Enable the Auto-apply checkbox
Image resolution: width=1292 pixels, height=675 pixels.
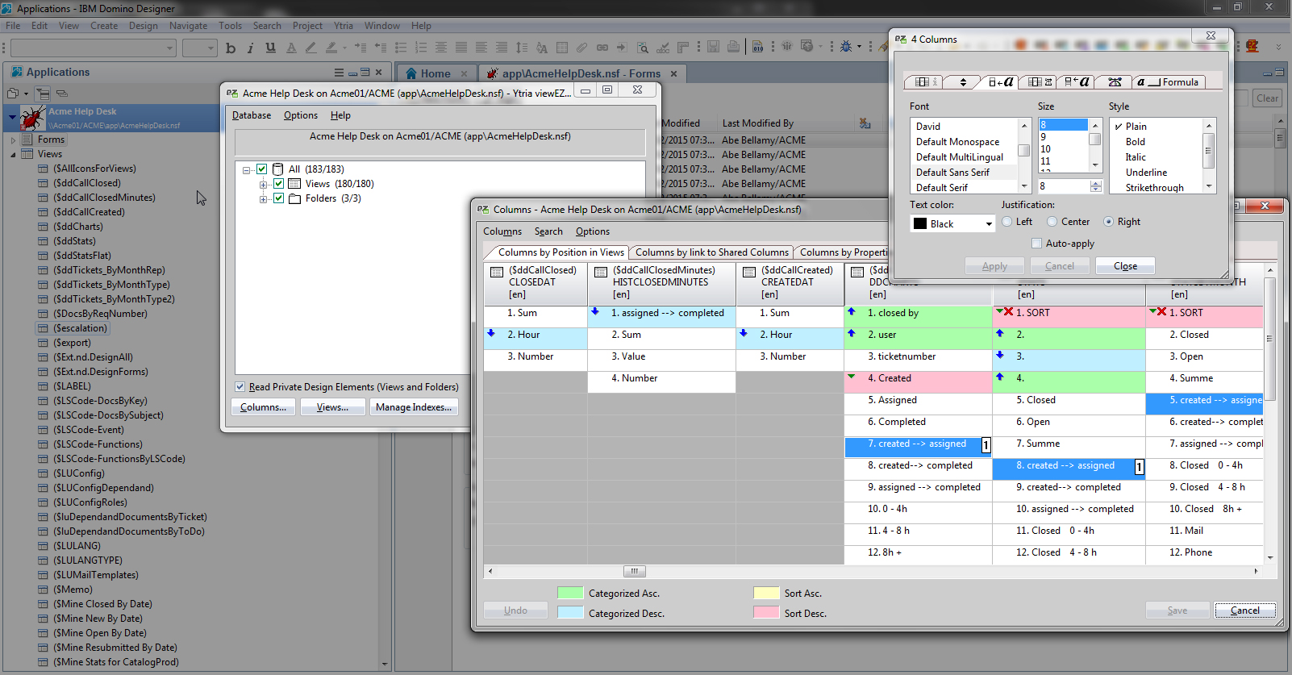coord(1037,244)
